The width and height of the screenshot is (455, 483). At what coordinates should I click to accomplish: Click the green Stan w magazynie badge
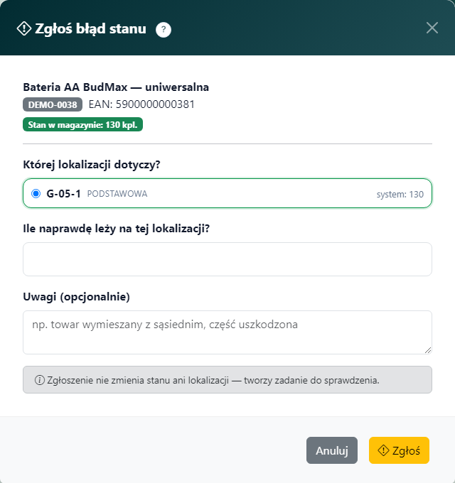click(82, 124)
